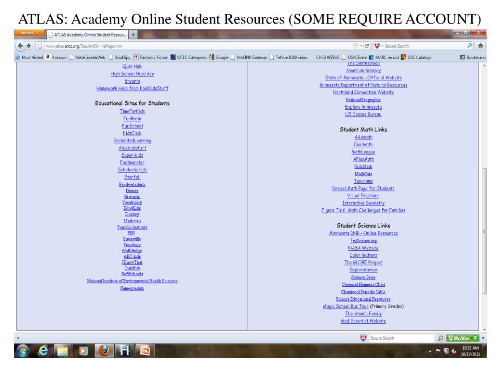Open the Interactive Geometry link
The image size is (493, 369).
(x=363, y=203)
